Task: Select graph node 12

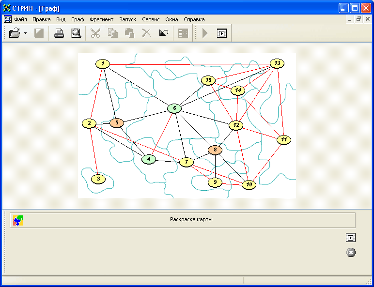Action: click(x=235, y=125)
